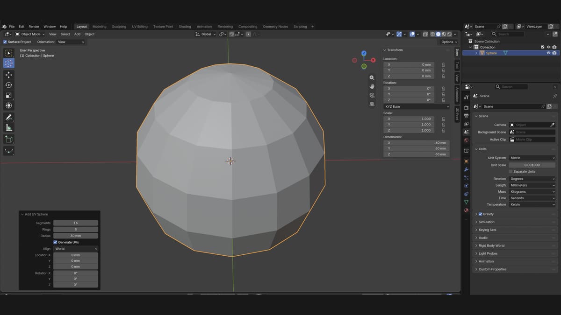Select the Measure tool
Image resolution: width=561 pixels, height=315 pixels.
pyautogui.click(x=9, y=127)
